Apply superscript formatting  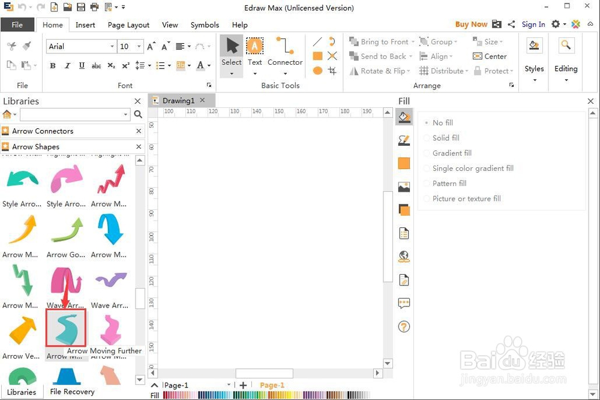[x=125, y=65]
